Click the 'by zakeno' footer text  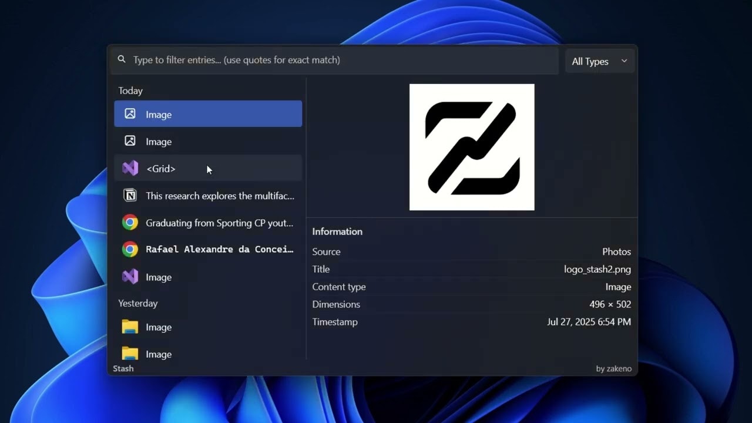[x=613, y=369]
